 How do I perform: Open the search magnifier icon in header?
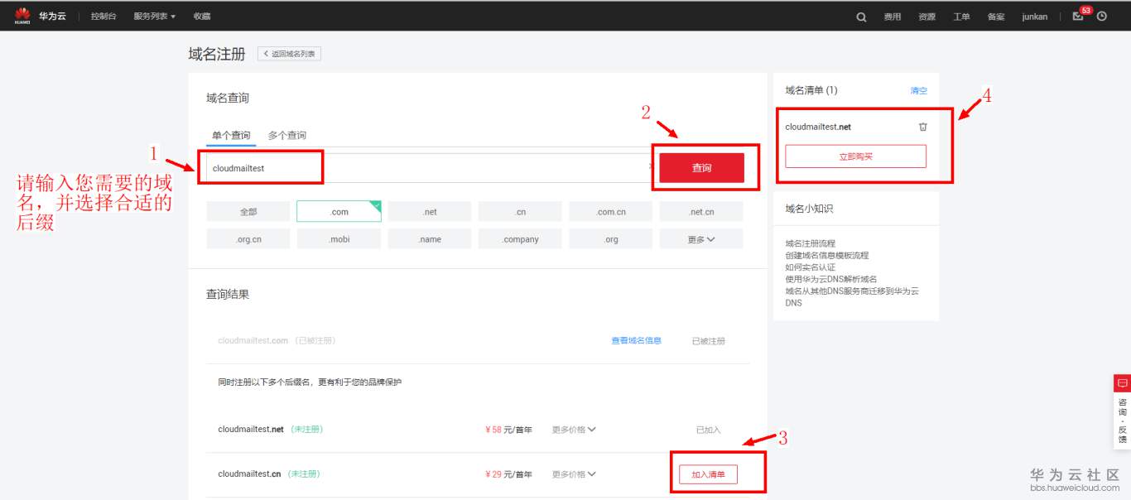pos(861,17)
